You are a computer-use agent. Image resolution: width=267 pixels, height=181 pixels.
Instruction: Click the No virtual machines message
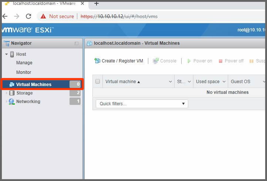click(x=227, y=92)
